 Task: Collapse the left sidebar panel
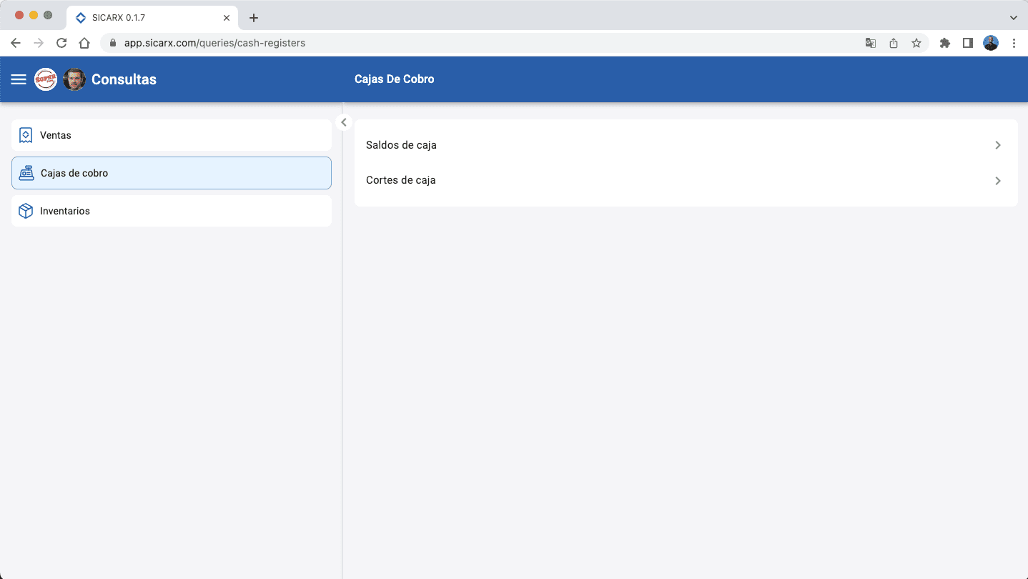[344, 122]
